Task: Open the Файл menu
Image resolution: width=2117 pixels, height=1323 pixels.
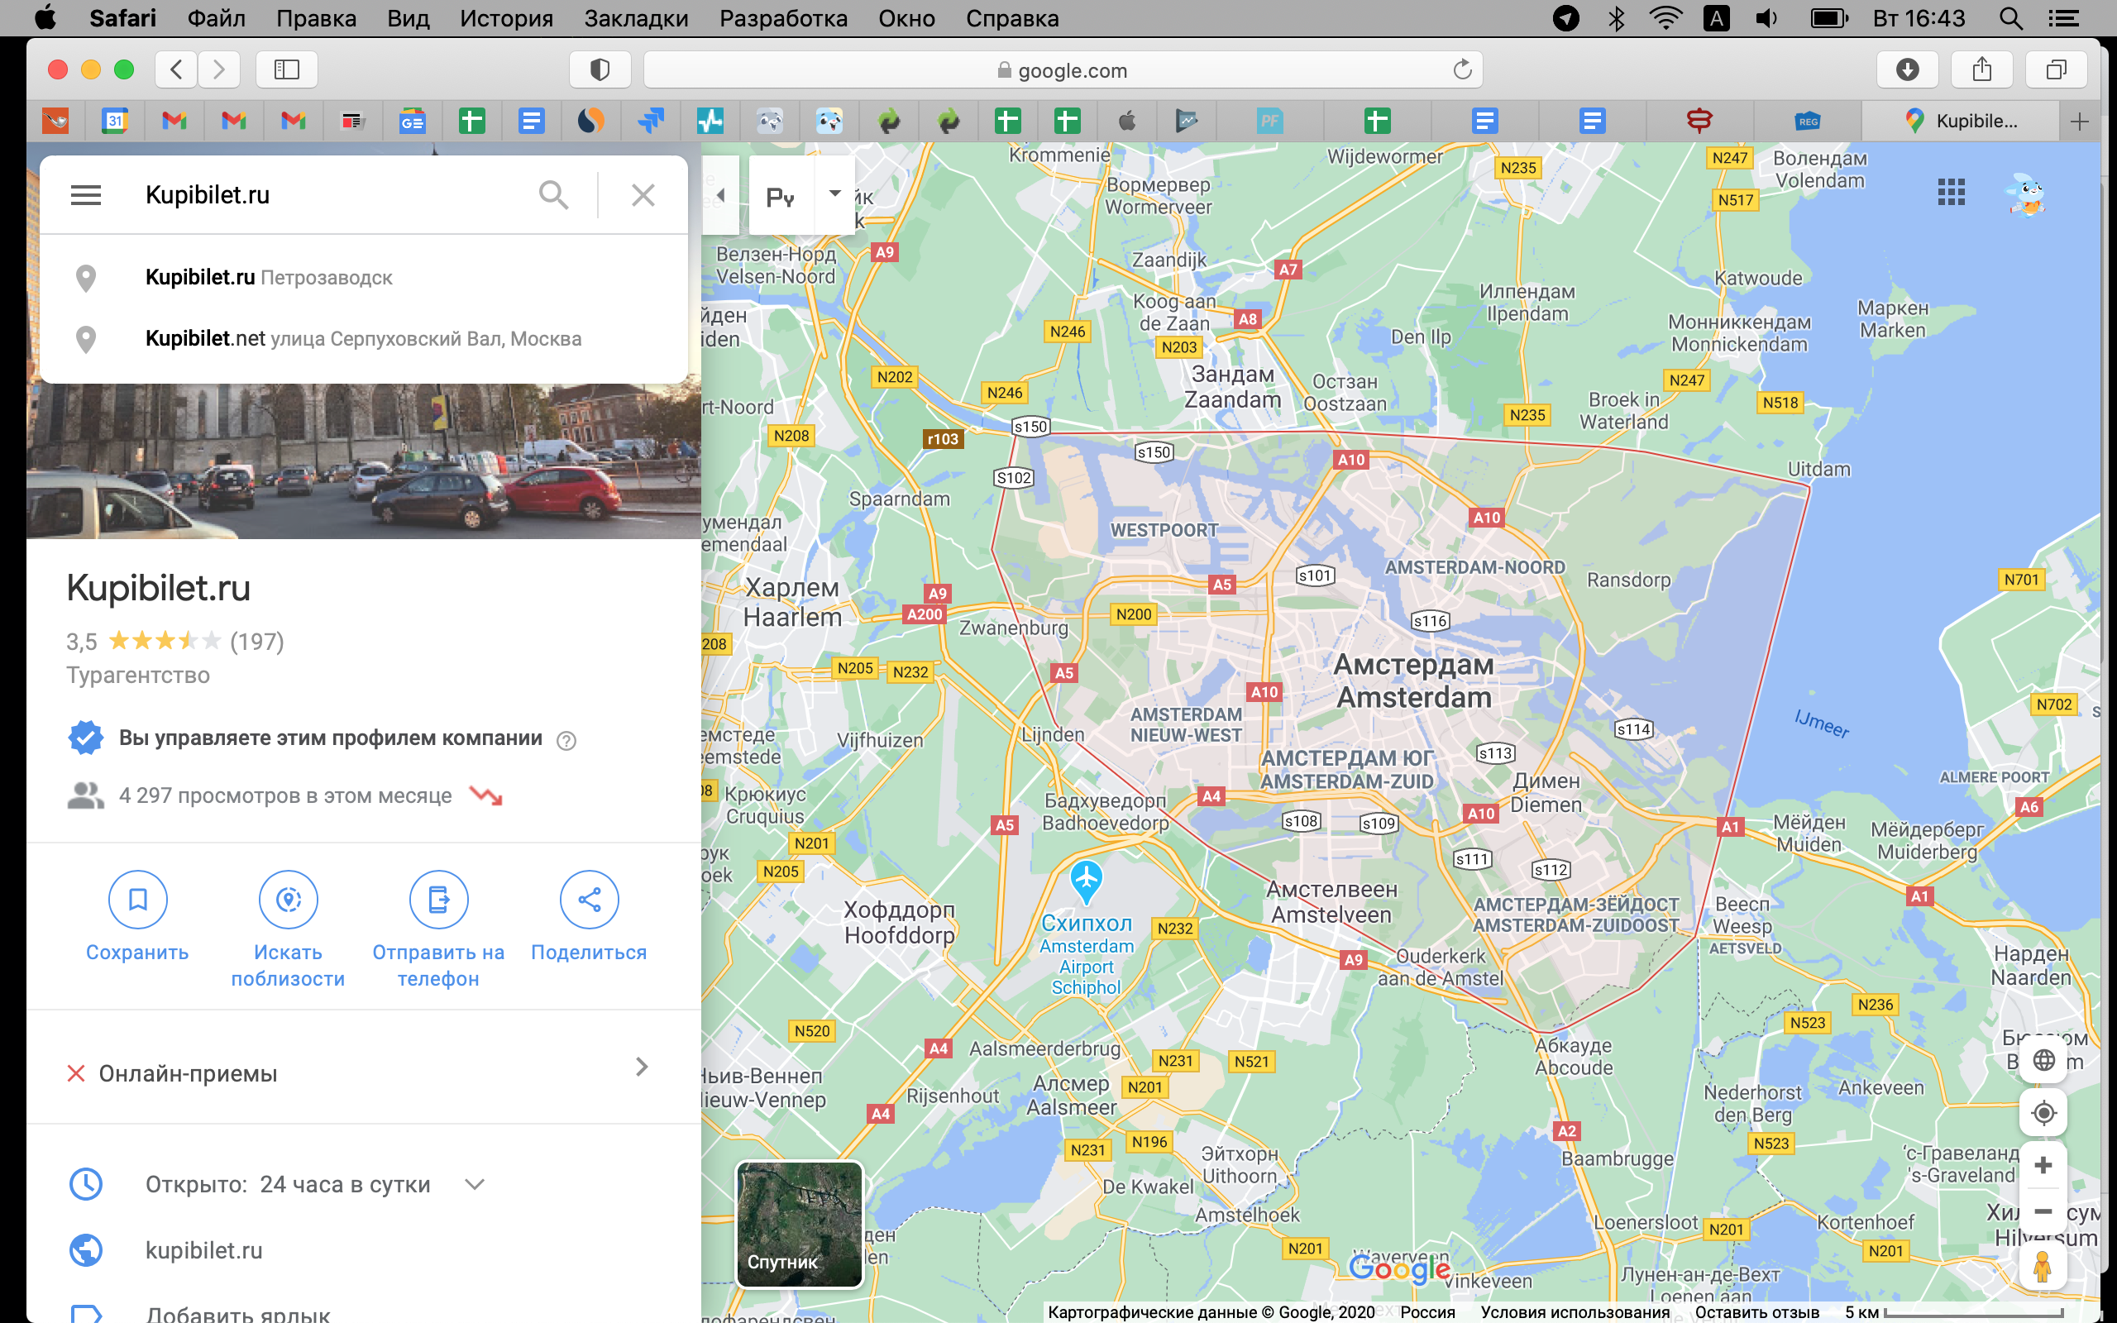Action: [215, 18]
